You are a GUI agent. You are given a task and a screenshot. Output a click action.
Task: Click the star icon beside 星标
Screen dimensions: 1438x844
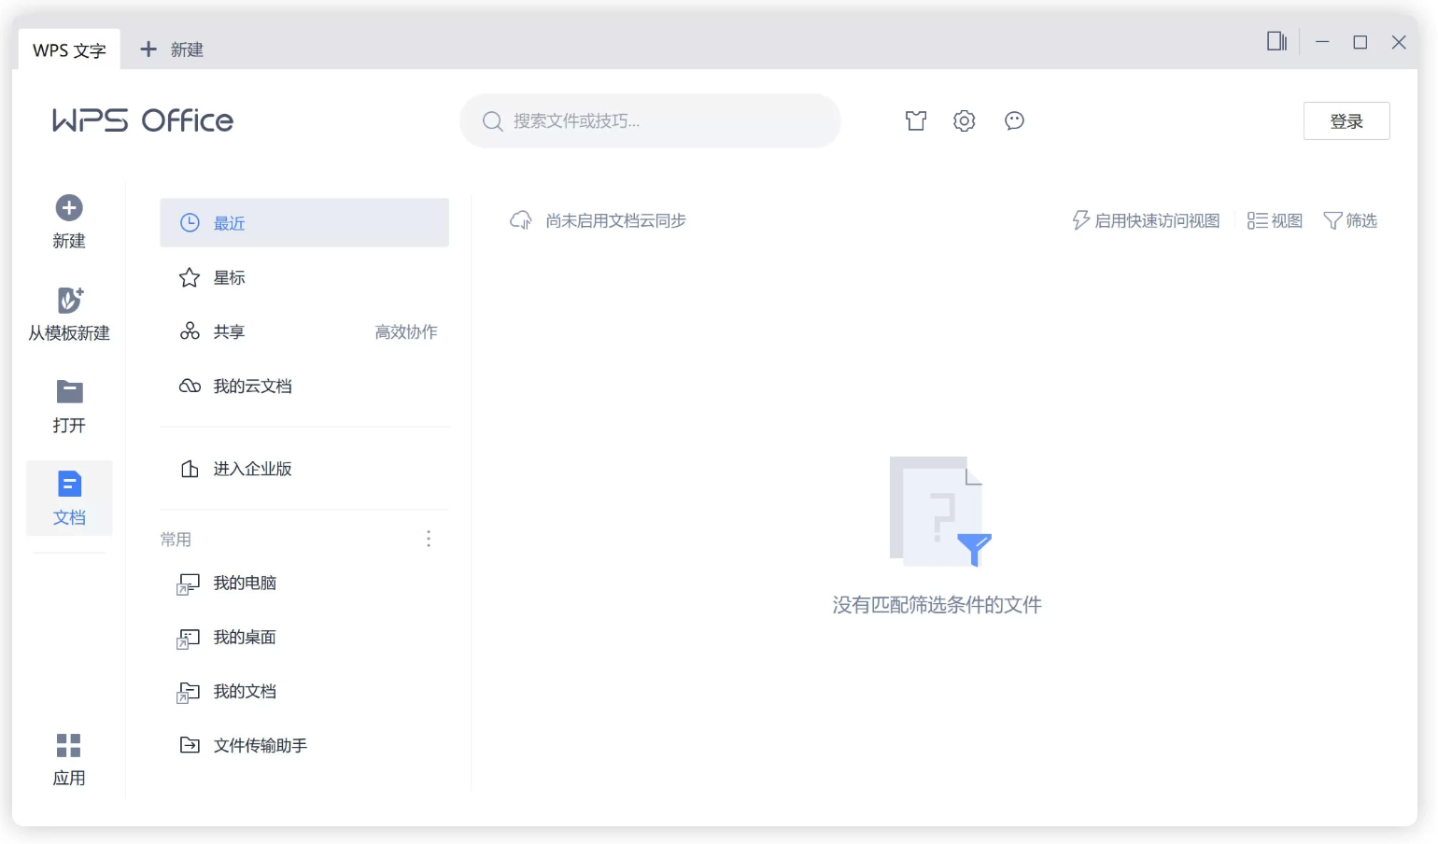point(190,277)
